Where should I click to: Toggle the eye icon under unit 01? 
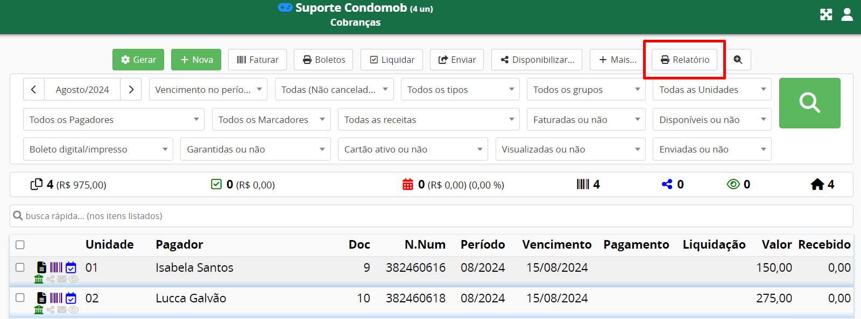74,279
